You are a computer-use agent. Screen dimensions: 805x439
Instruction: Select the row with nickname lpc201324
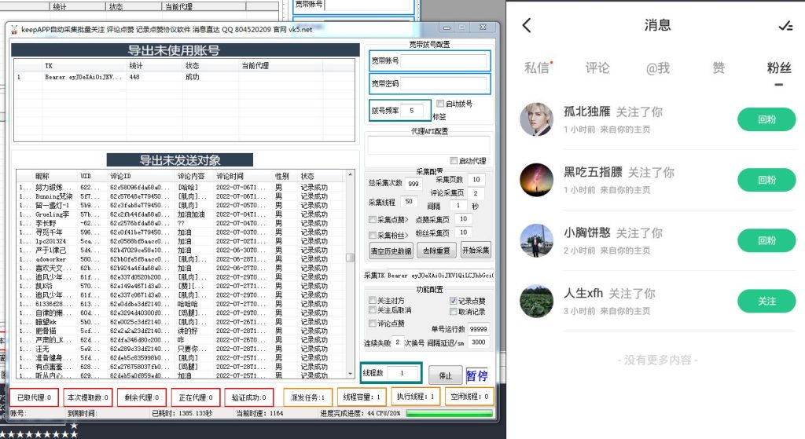coord(182,241)
